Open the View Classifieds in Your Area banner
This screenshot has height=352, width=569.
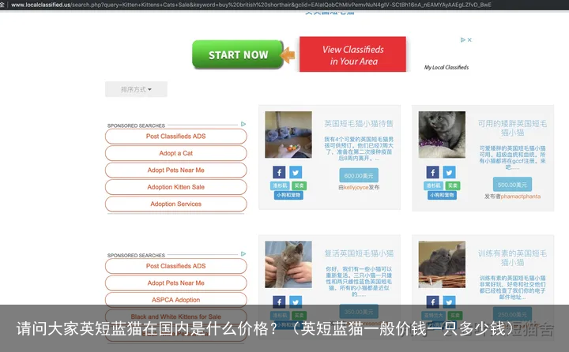pos(352,54)
